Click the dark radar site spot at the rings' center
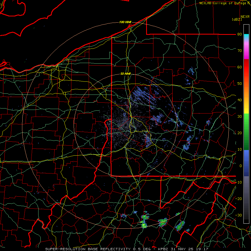251x251 pixels. [x=126, y=125]
